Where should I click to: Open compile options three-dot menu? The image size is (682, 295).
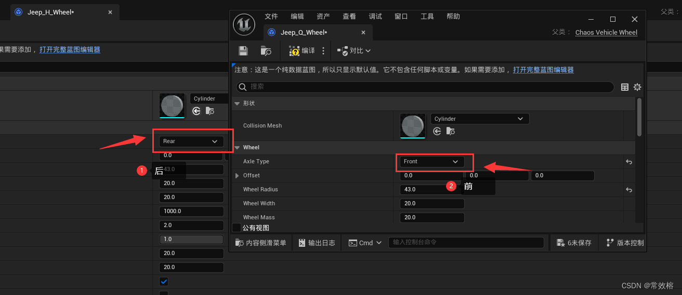pyautogui.click(x=323, y=50)
